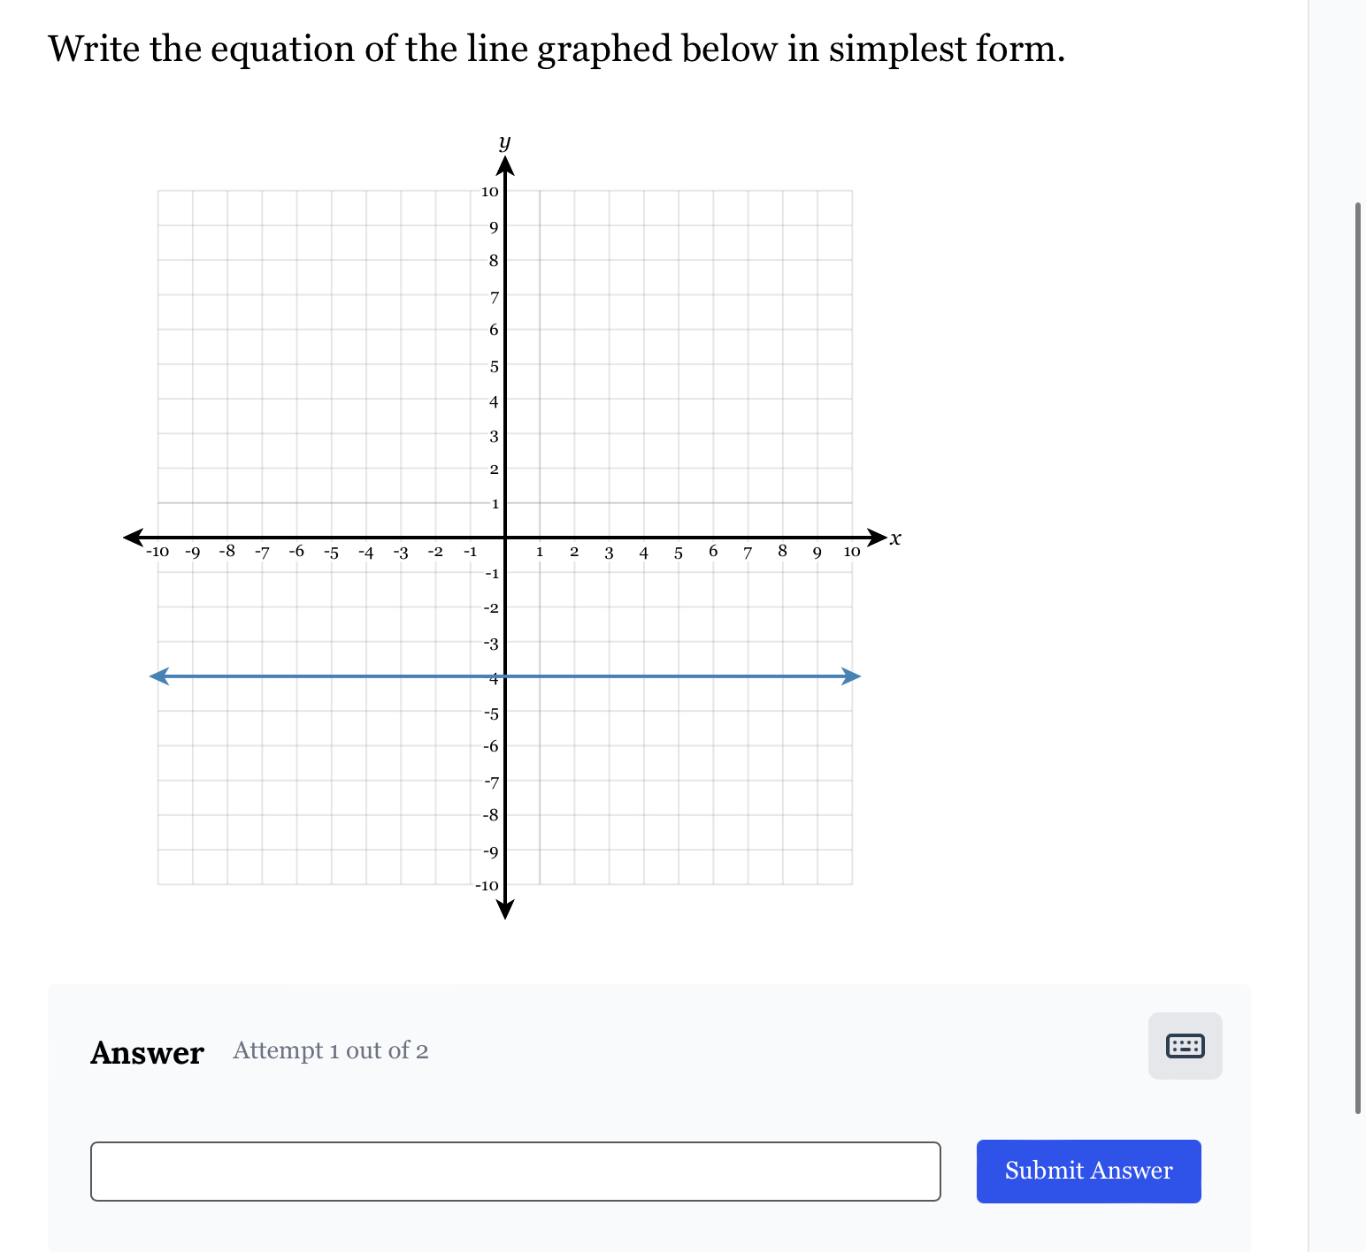Click the x-axis right arrow
The height and width of the screenshot is (1252, 1366).
[876, 538]
